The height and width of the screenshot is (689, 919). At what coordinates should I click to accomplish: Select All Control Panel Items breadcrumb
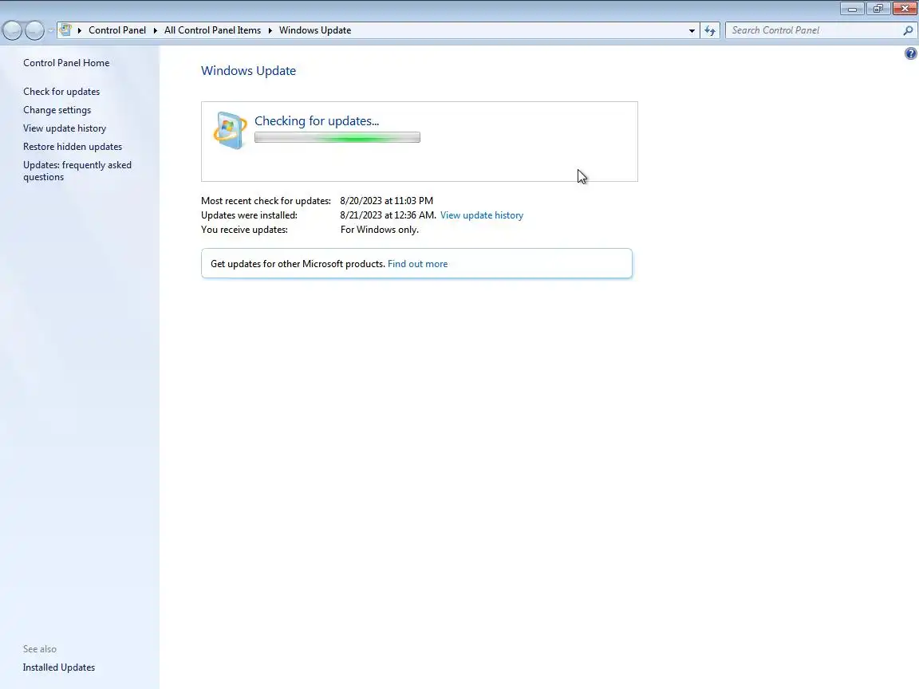(x=212, y=30)
